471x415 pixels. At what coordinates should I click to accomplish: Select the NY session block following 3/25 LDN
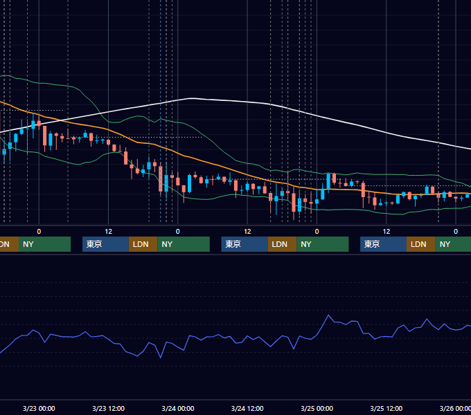click(453, 244)
